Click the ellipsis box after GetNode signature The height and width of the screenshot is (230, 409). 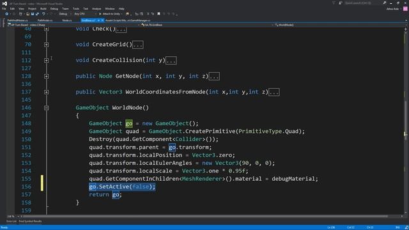[214, 77]
